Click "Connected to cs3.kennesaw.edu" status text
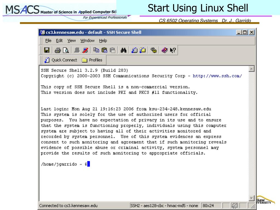Image resolution: width=280 pixels, height=210 pixels. tap(68, 206)
